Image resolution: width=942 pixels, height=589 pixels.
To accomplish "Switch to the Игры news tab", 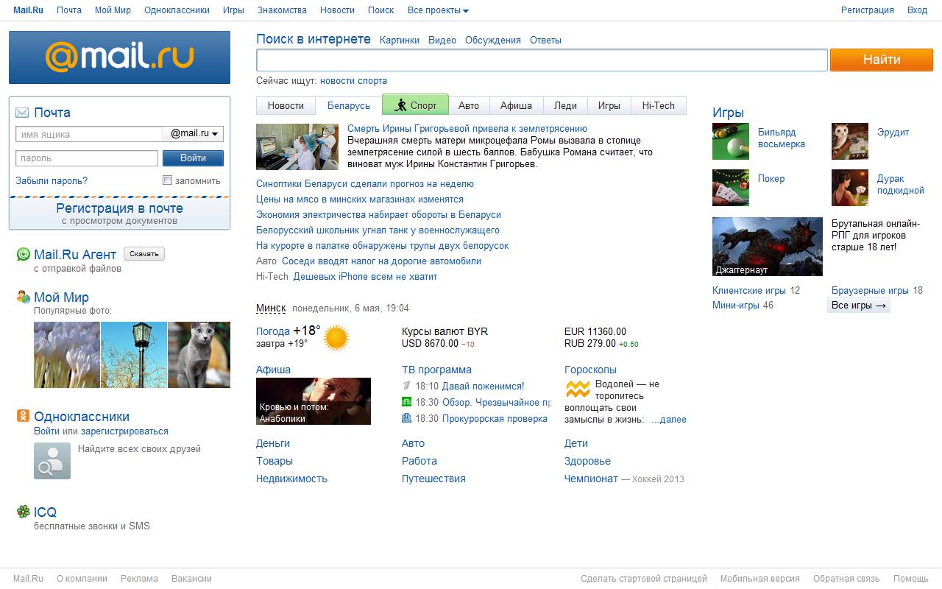I will [609, 106].
